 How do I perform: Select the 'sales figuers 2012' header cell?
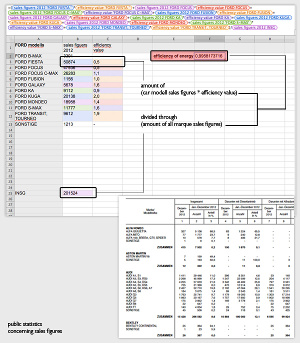point(77,47)
